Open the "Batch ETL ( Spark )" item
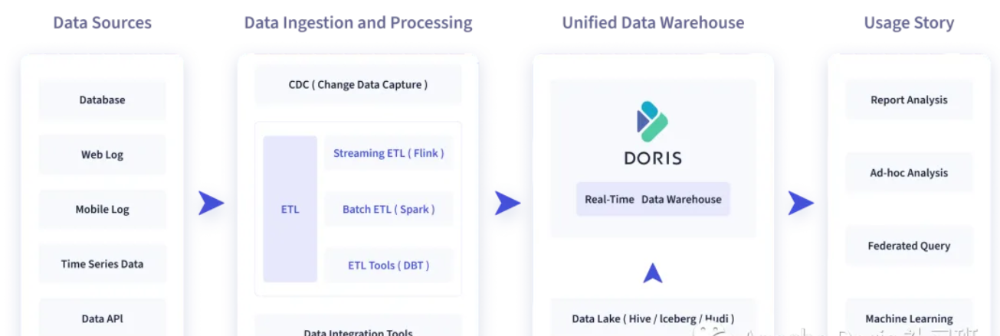 tap(389, 210)
